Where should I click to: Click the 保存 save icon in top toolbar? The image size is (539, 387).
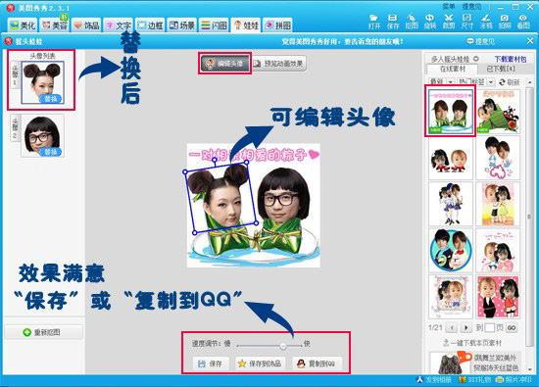393,22
